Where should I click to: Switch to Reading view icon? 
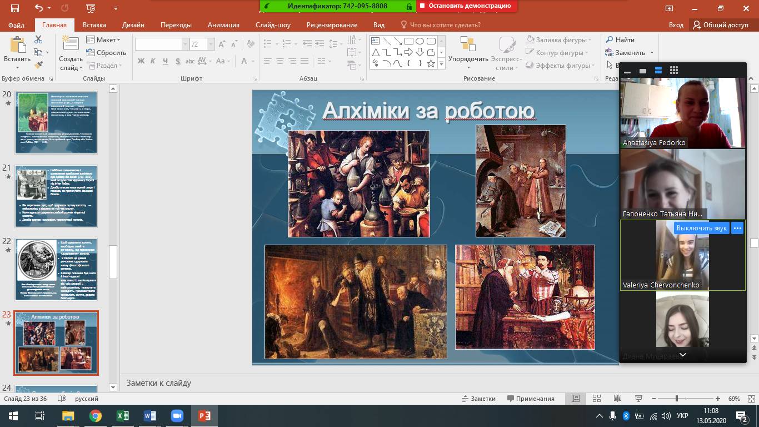[617, 399]
